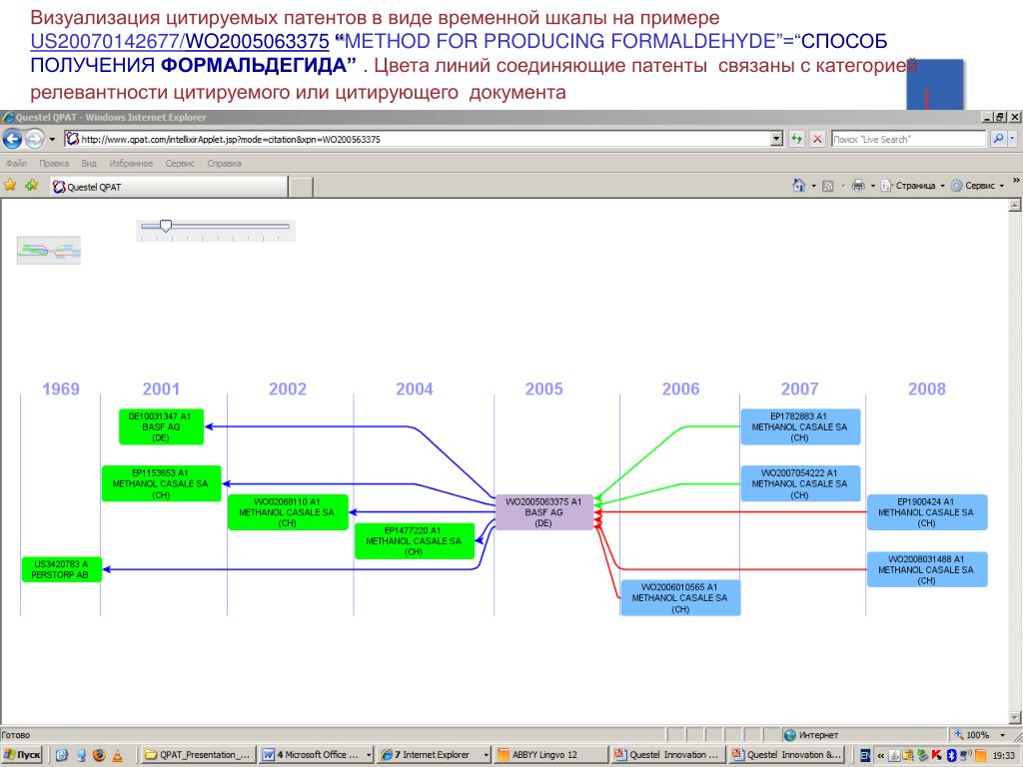Select the DE10031347 A1 BASF AG patent box
This screenshot has height=767, width=1023.
[161, 427]
